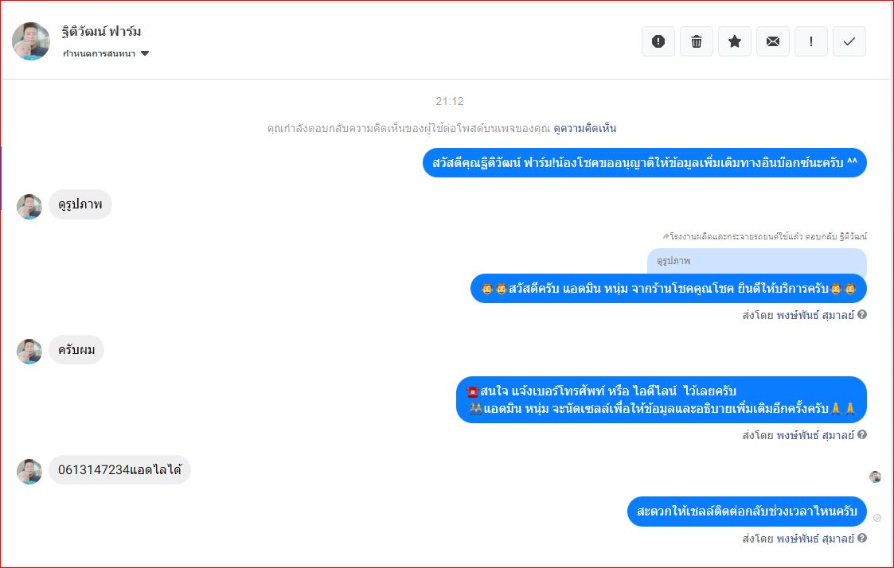Open contact profile picture in header
This screenshot has width=894, height=568.
(x=31, y=41)
